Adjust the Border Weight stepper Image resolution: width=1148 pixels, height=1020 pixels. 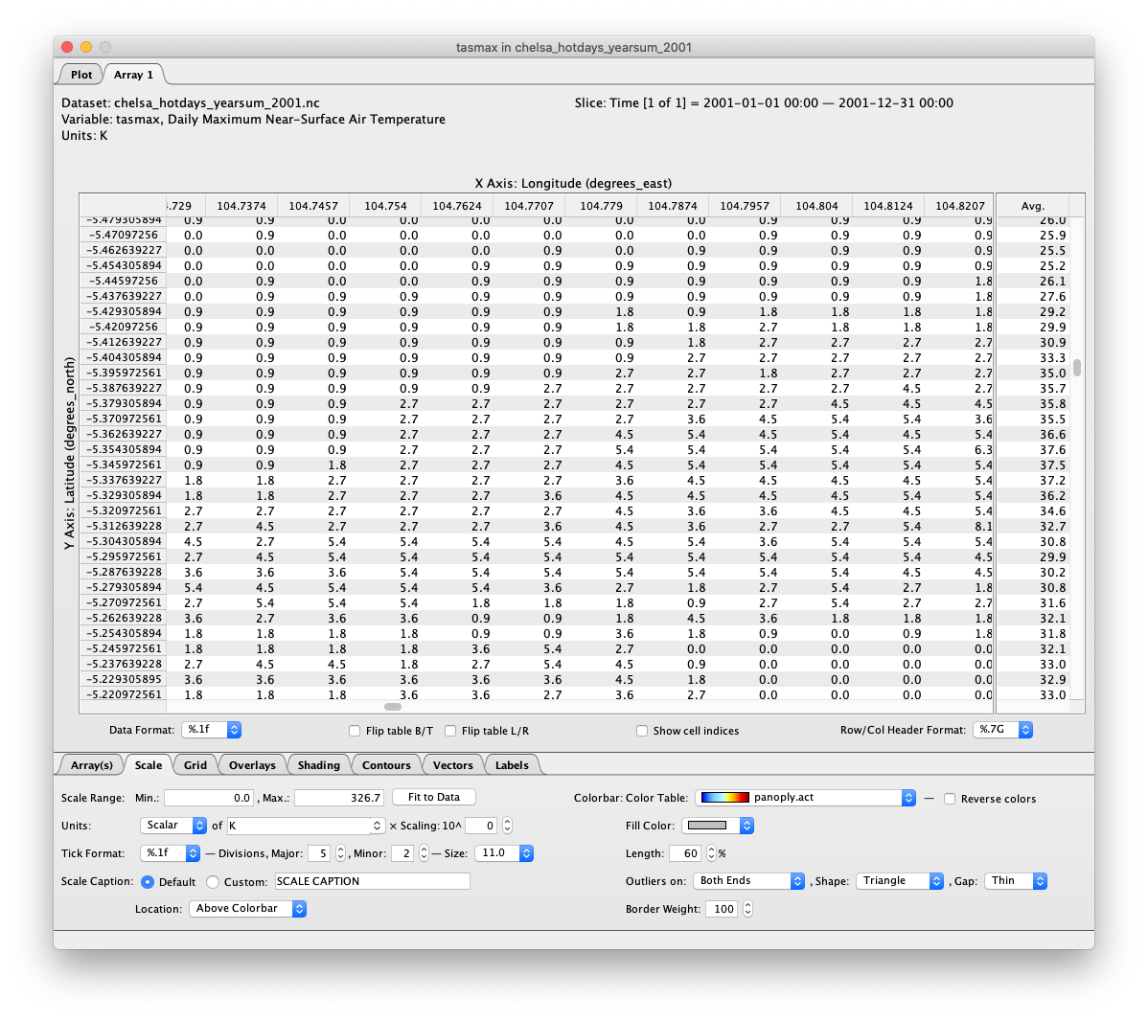(x=747, y=909)
